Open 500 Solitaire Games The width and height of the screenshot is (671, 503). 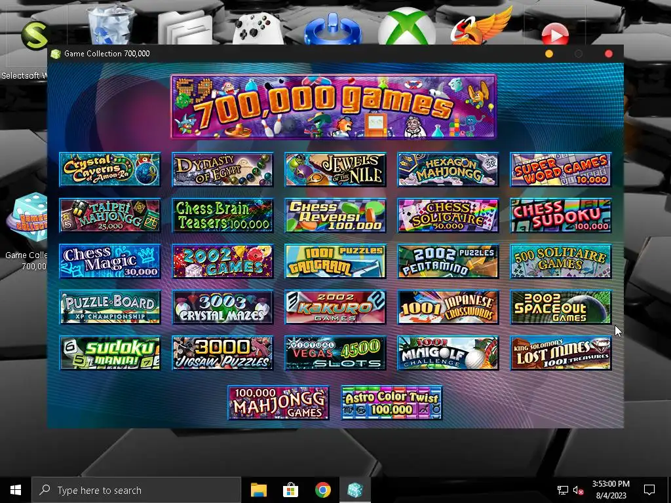click(561, 261)
